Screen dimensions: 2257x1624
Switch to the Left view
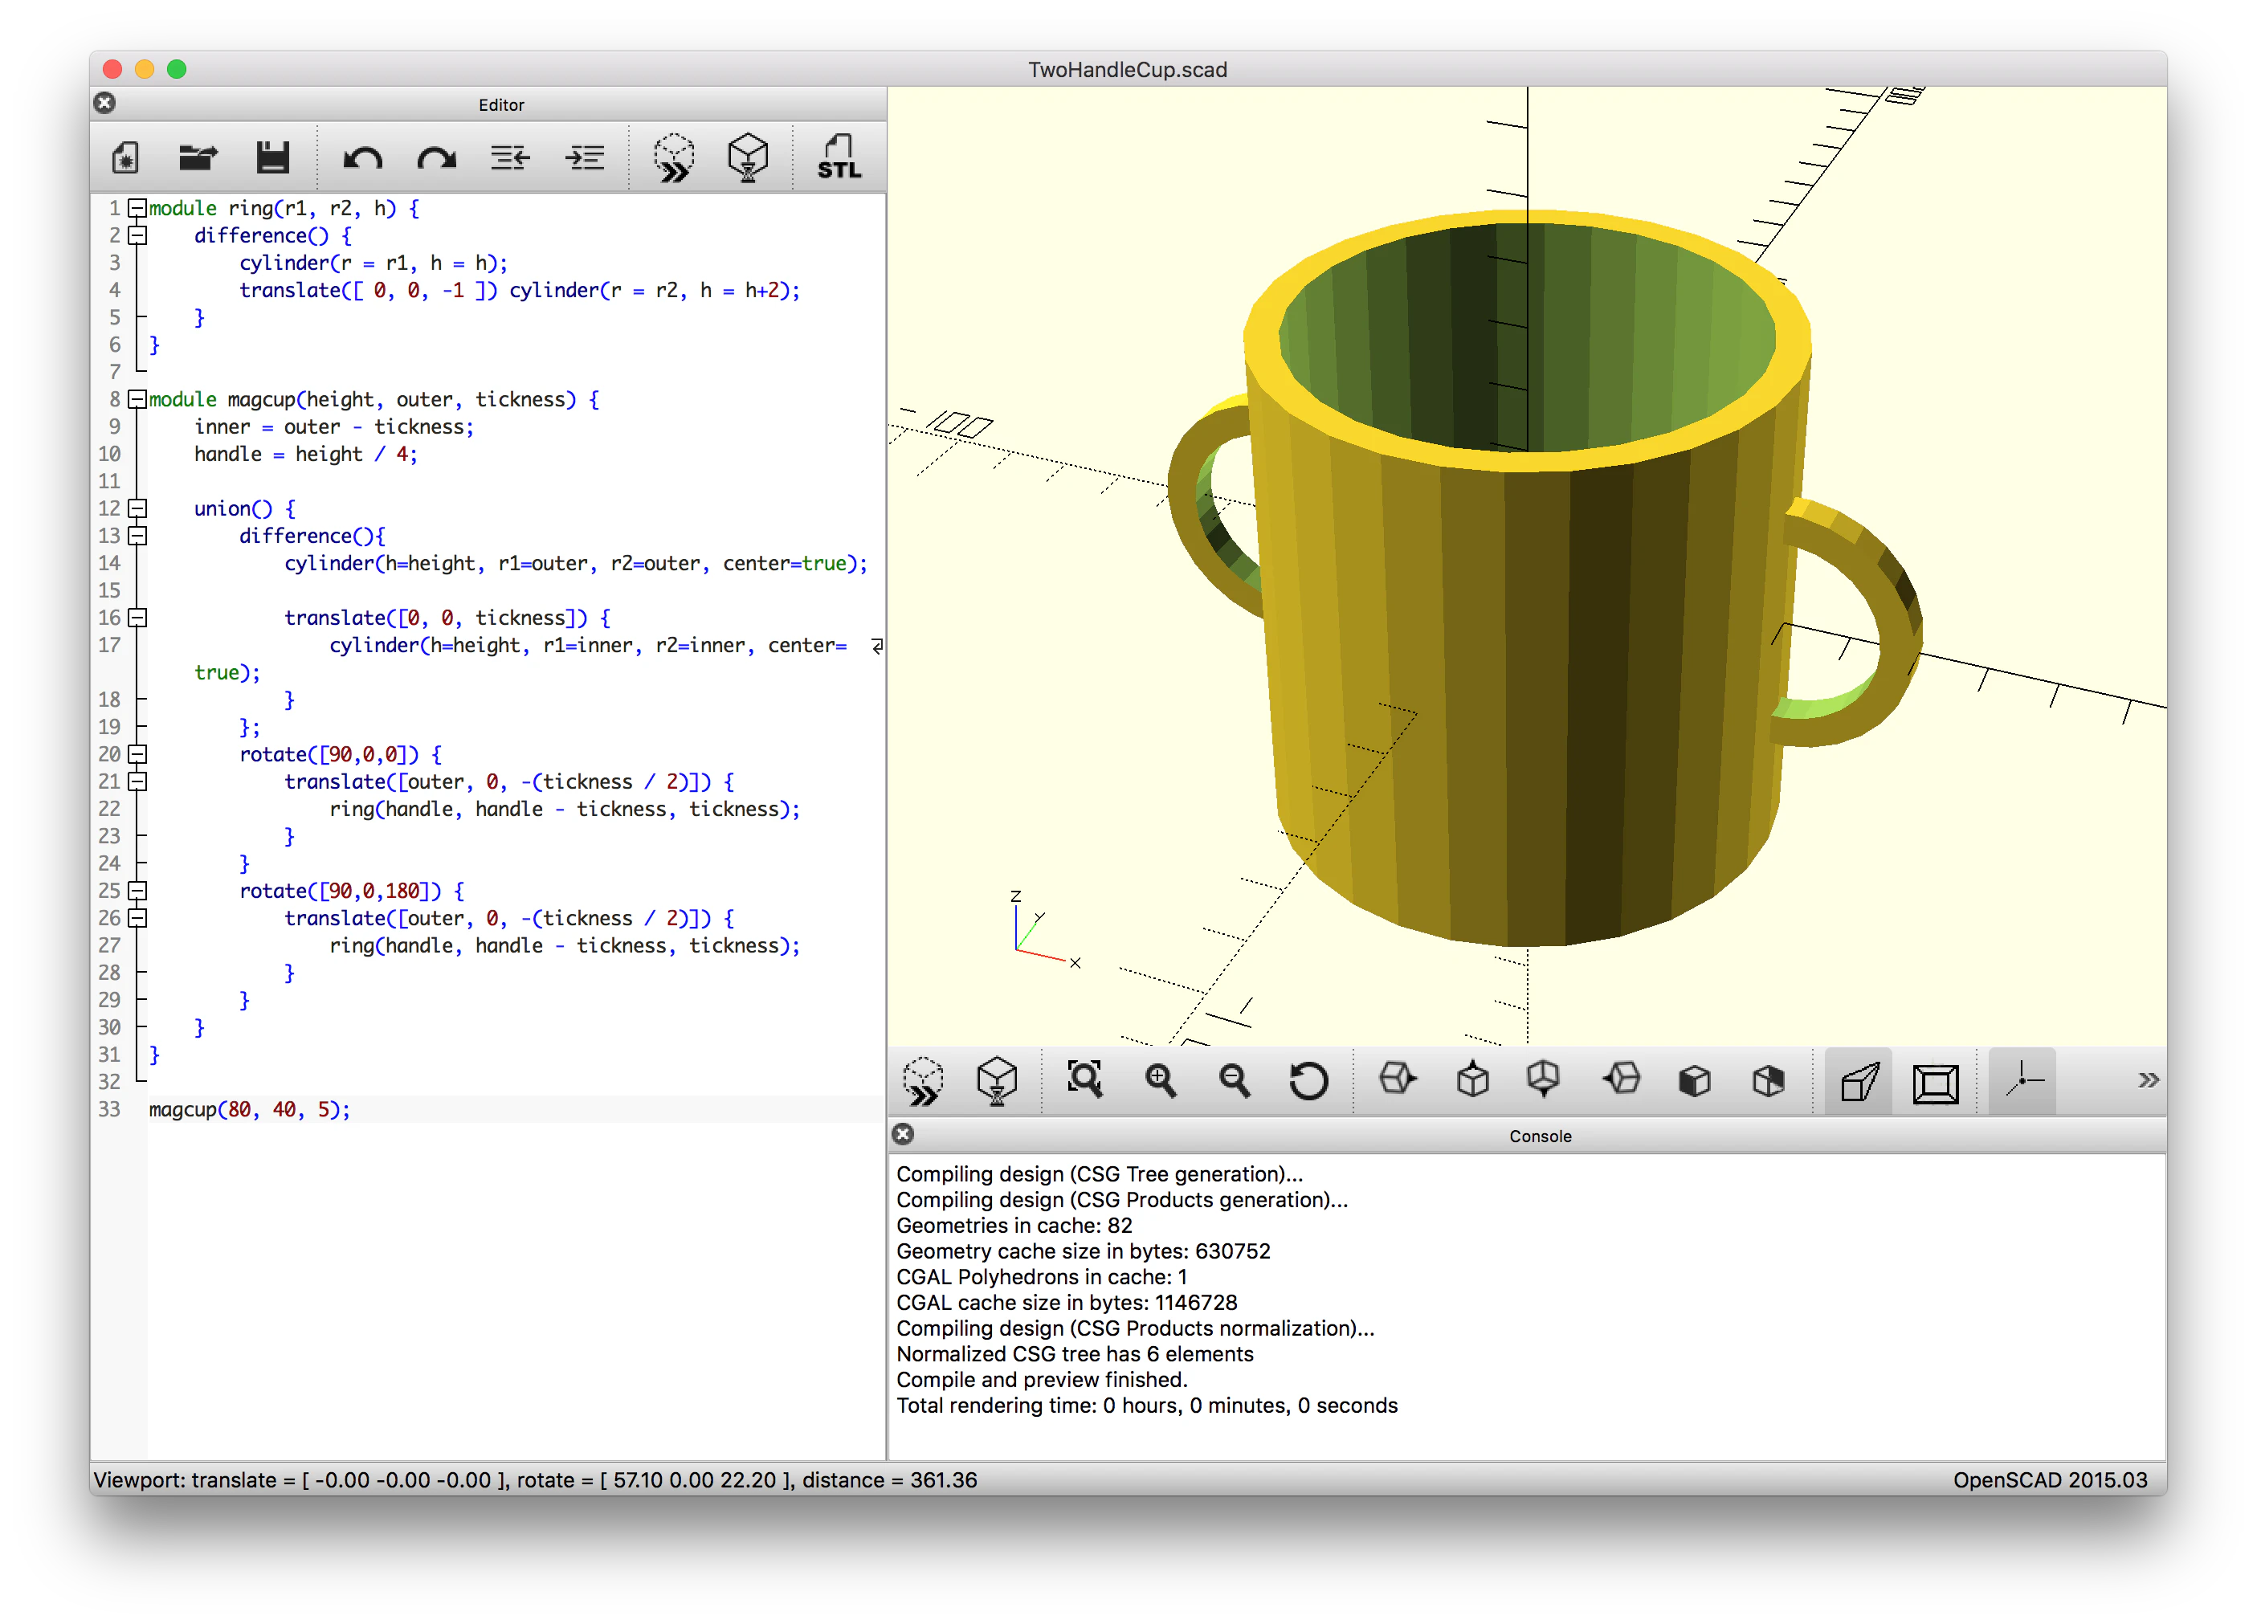tap(1621, 1079)
